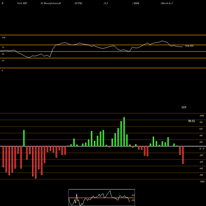
Task: Click the overlapping MR value label 95.14
Action: coord(192,121)
